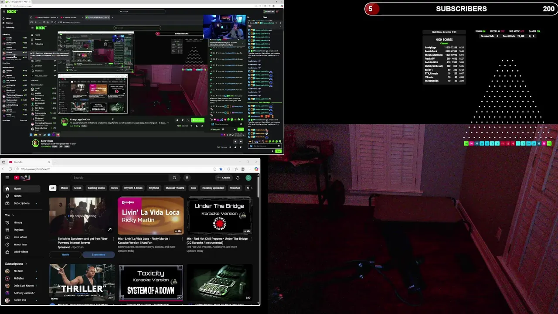Expand the Subscriptions heading in YouTube sidebar

tap(16, 263)
